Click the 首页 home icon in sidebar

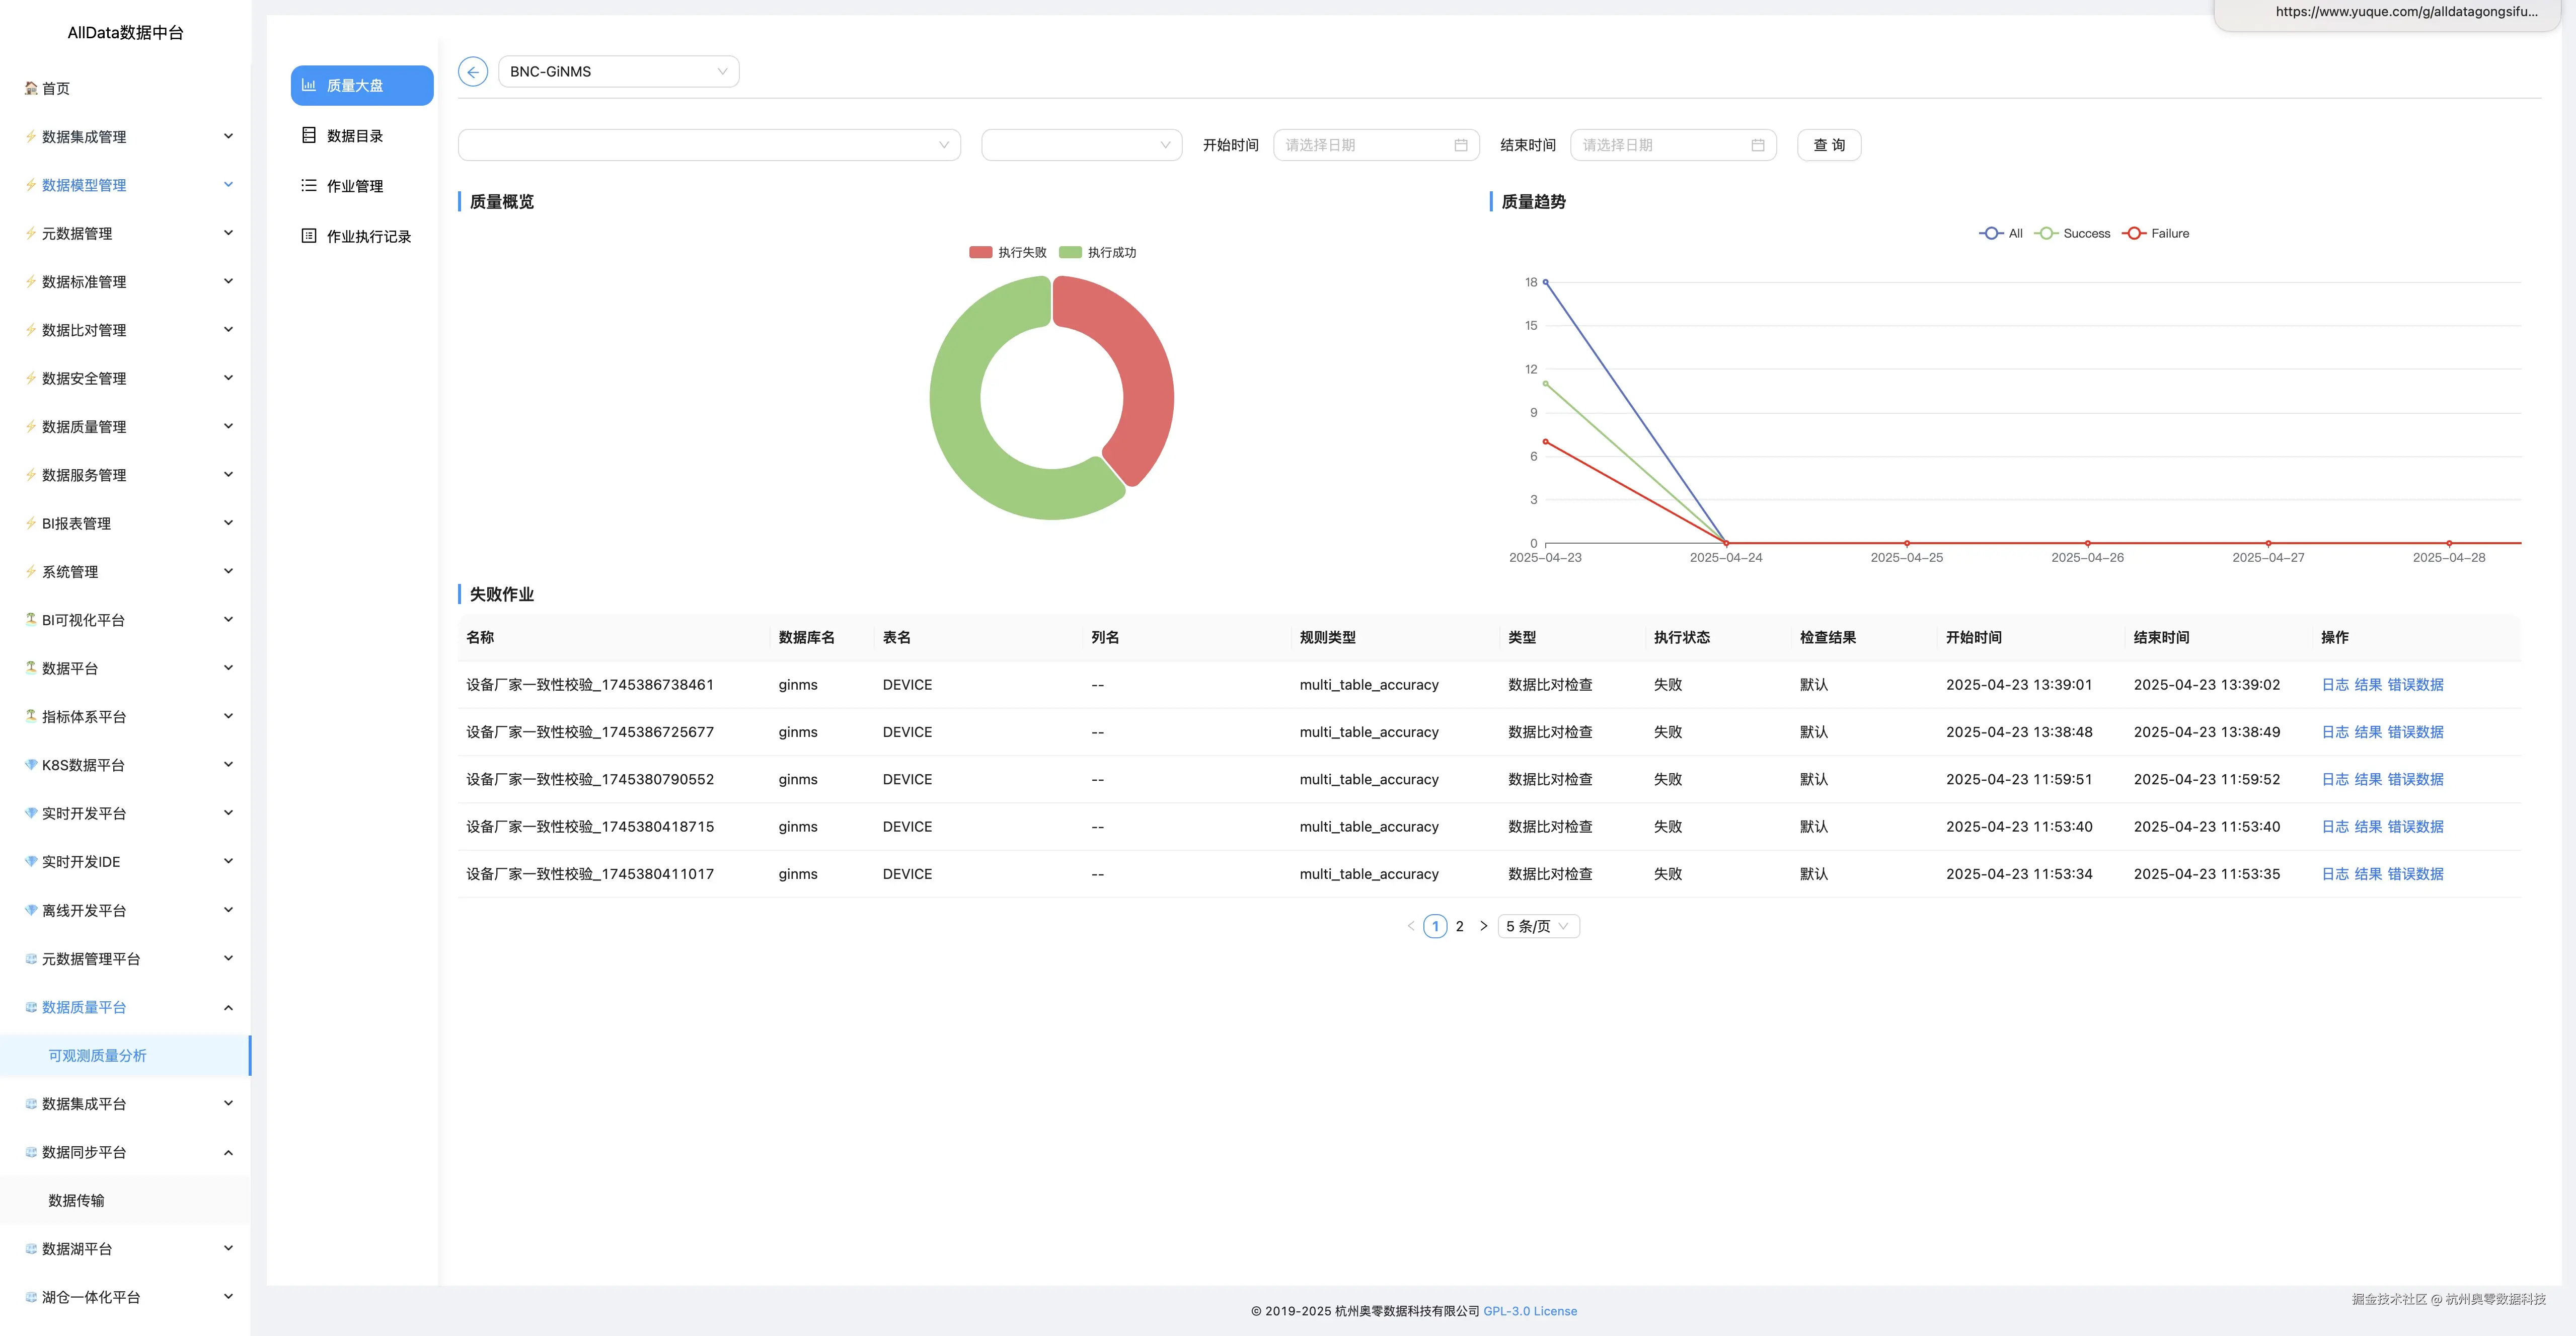coord(31,88)
